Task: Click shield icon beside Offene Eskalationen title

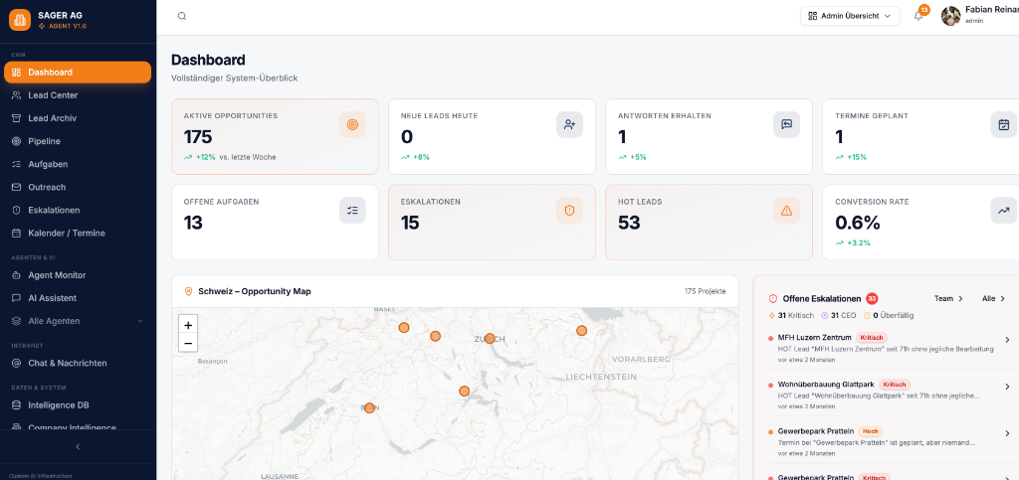Action: coord(773,298)
